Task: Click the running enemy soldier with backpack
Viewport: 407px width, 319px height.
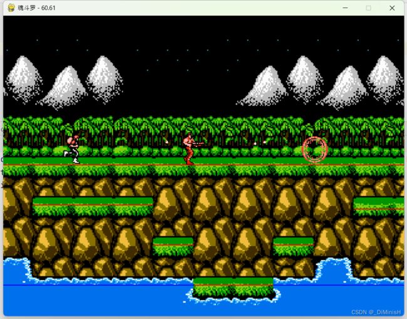Action: point(72,149)
